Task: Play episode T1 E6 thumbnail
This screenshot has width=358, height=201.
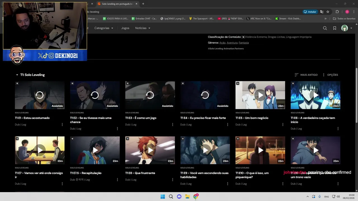Action: pos(315,95)
